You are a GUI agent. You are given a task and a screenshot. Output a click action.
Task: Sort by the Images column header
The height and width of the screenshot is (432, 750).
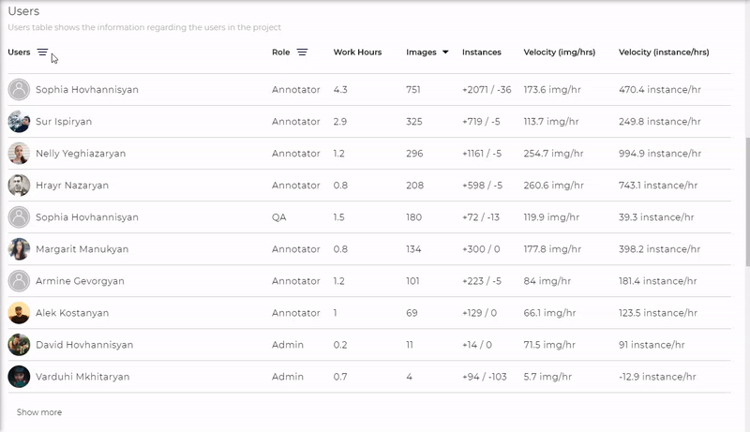pyautogui.click(x=421, y=52)
